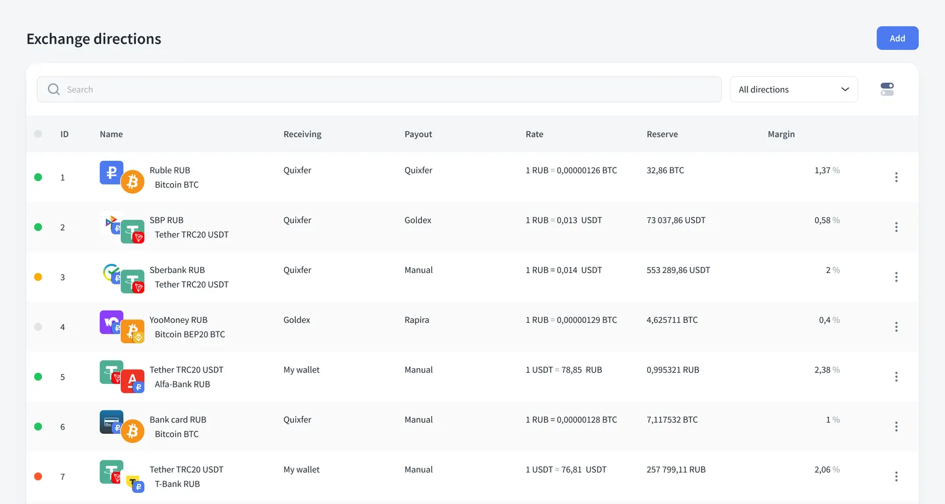This screenshot has height=504, width=945.
Task: Sort by the Name column header
Action: coord(112,134)
